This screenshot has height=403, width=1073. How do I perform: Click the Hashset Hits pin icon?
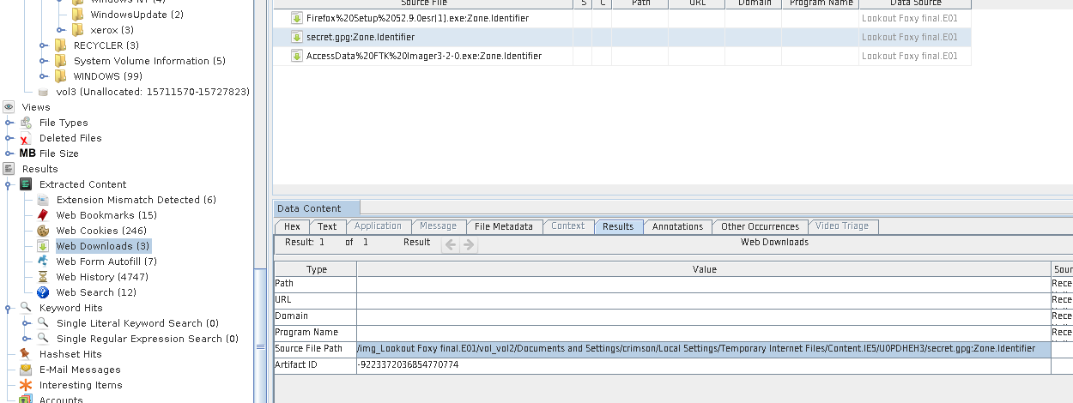pos(26,354)
